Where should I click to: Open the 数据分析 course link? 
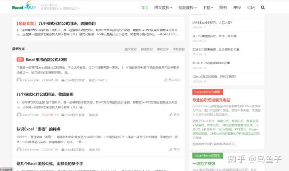coord(238,121)
